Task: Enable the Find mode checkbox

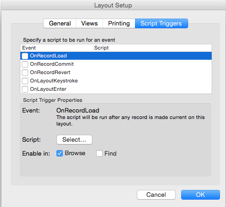Action: tap(99, 153)
